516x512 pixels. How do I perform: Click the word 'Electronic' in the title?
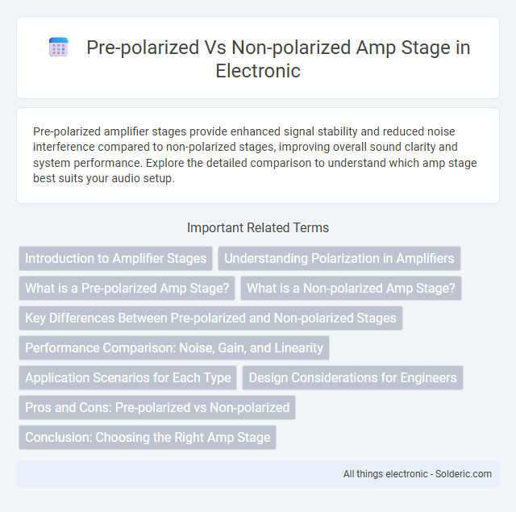(x=258, y=70)
